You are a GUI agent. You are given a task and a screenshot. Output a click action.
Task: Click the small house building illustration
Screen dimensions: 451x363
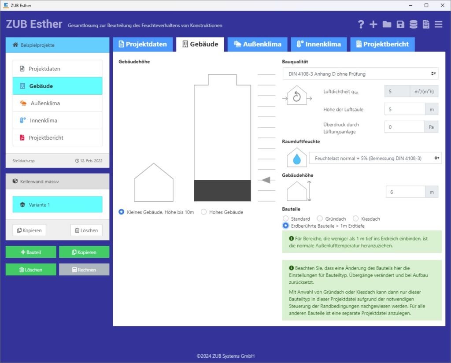(153, 183)
